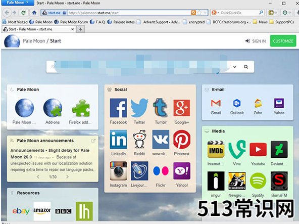Open the Release notes bookmark
Screen dimensions: 299x224
[x=121, y=22]
